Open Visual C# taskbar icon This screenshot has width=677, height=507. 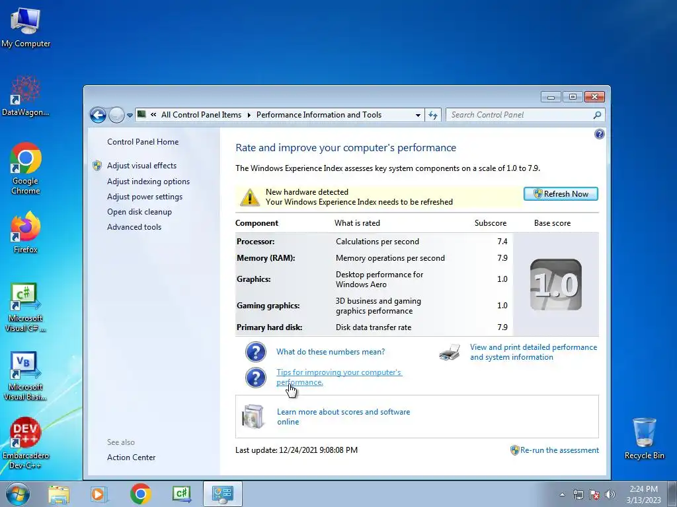coord(181,494)
